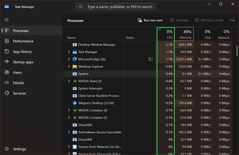Click the Settings gear icon
Viewport: 239px width, 155px height.
coord(7,149)
